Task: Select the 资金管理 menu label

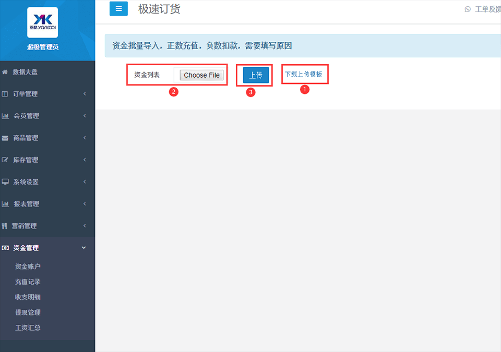Action: tap(26, 248)
